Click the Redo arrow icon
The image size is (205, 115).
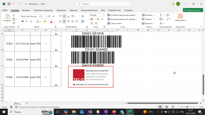19,4
